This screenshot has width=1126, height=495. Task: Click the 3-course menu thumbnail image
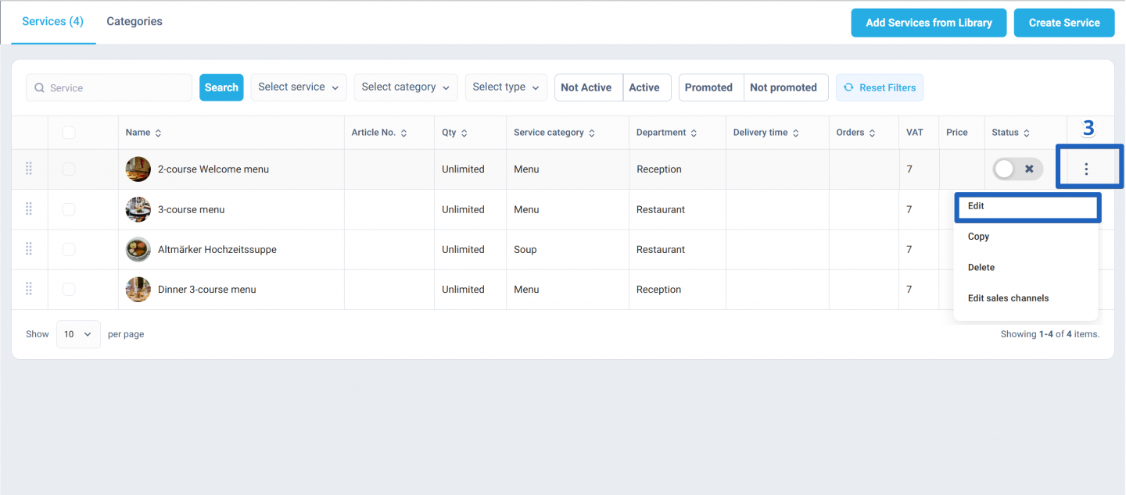138,209
